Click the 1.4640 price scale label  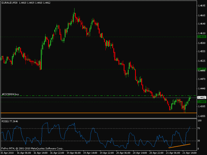(202, 24)
